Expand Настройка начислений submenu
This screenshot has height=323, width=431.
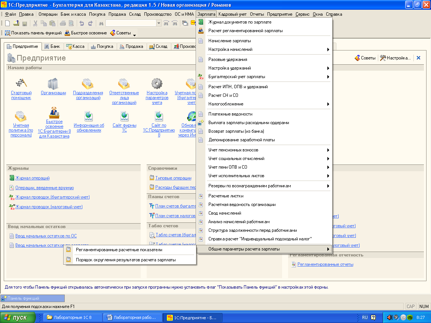pos(328,49)
